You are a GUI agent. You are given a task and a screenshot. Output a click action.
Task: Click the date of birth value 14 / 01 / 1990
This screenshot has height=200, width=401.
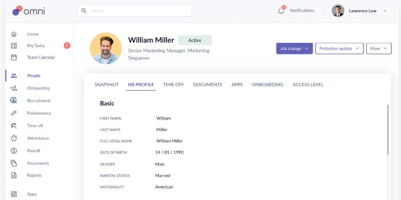(x=170, y=152)
